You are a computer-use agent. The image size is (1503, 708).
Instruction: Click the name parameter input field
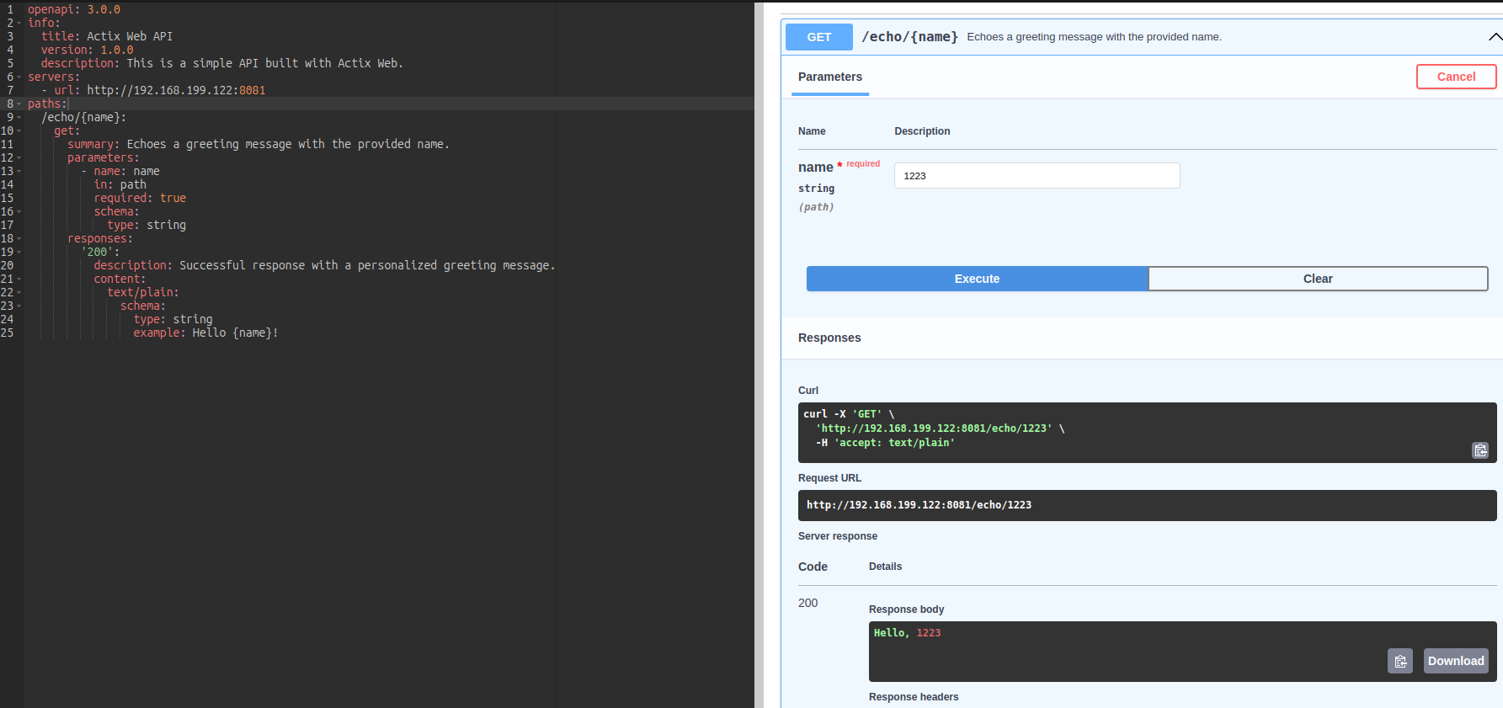(x=1036, y=176)
